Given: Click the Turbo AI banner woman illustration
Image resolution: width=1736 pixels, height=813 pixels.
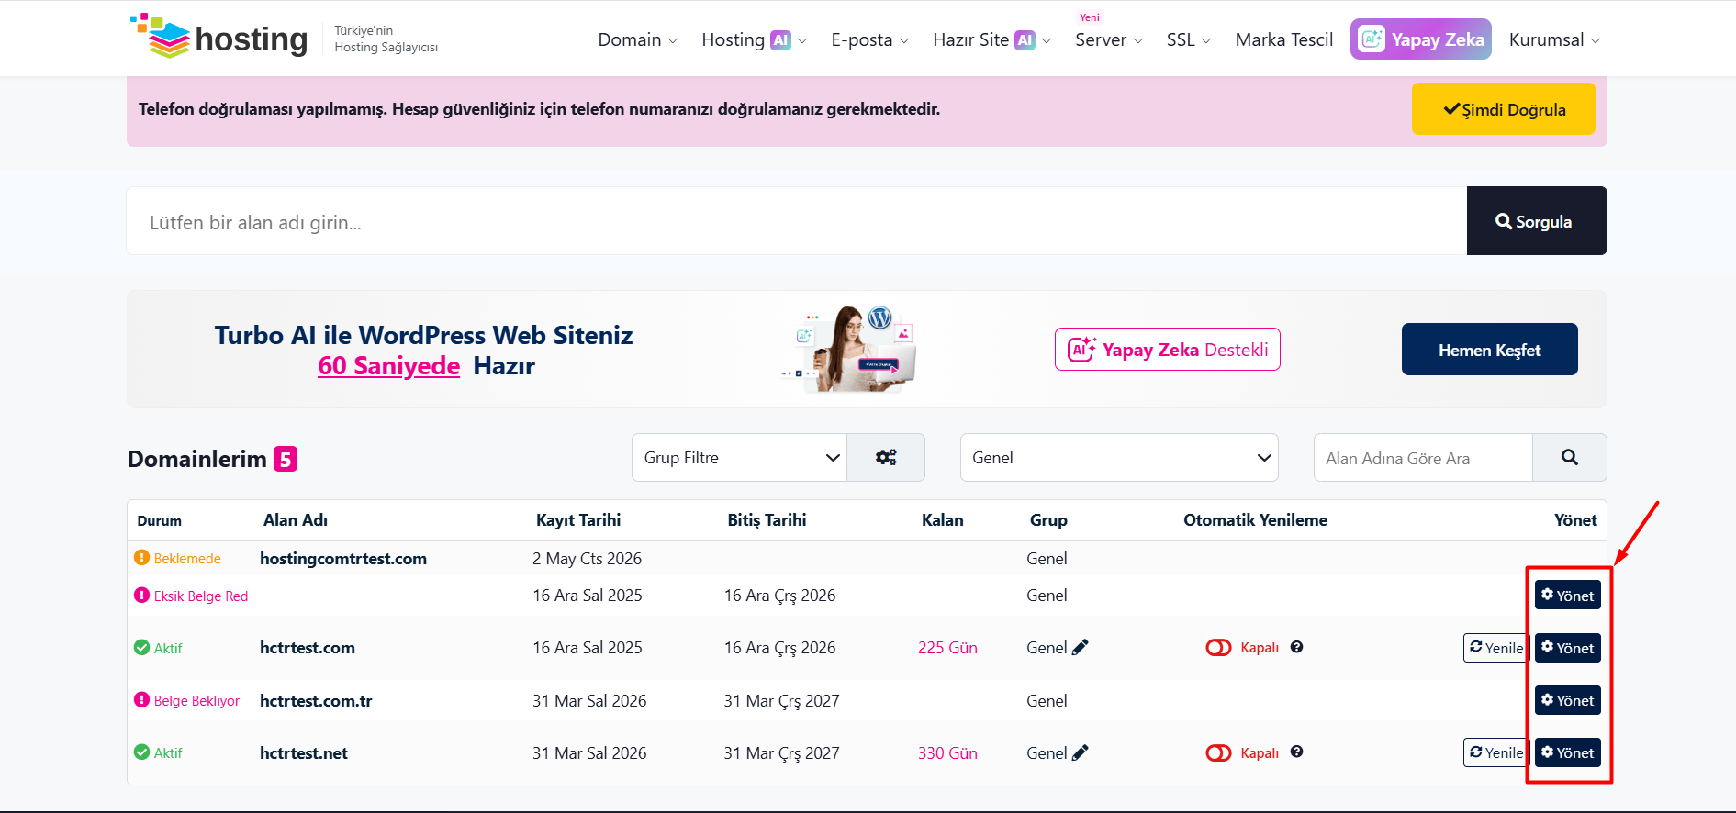Looking at the screenshot, I should click(849, 349).
